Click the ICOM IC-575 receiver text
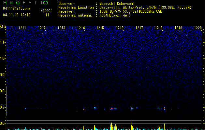This screenshot has height=130, width=205. pyautogui.click(x=131, y=11)
